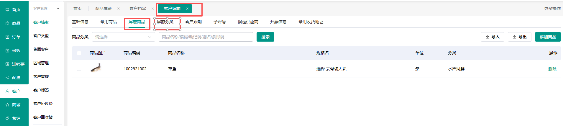Go to 客户审核 in the submenu
Viewport: 563px width, 126px height.
point(41,76)
